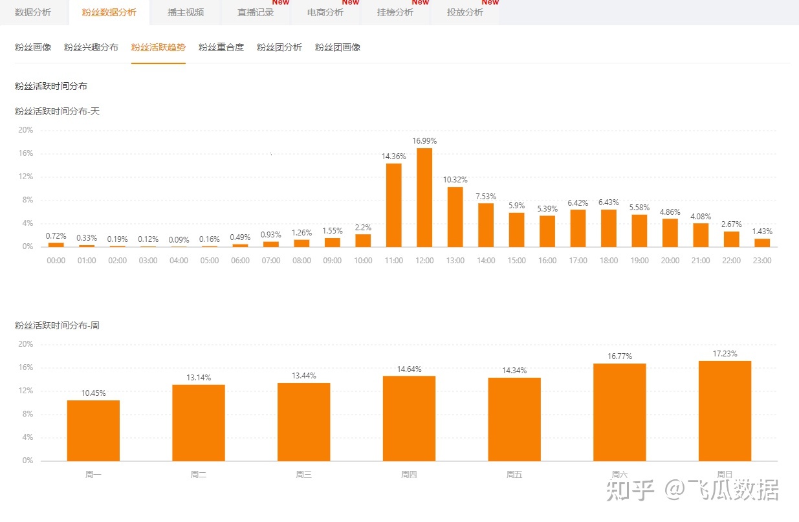Click the 23:00 bar showing 1.43%
This screenshot has width=799, height=522.
(762, 243)
